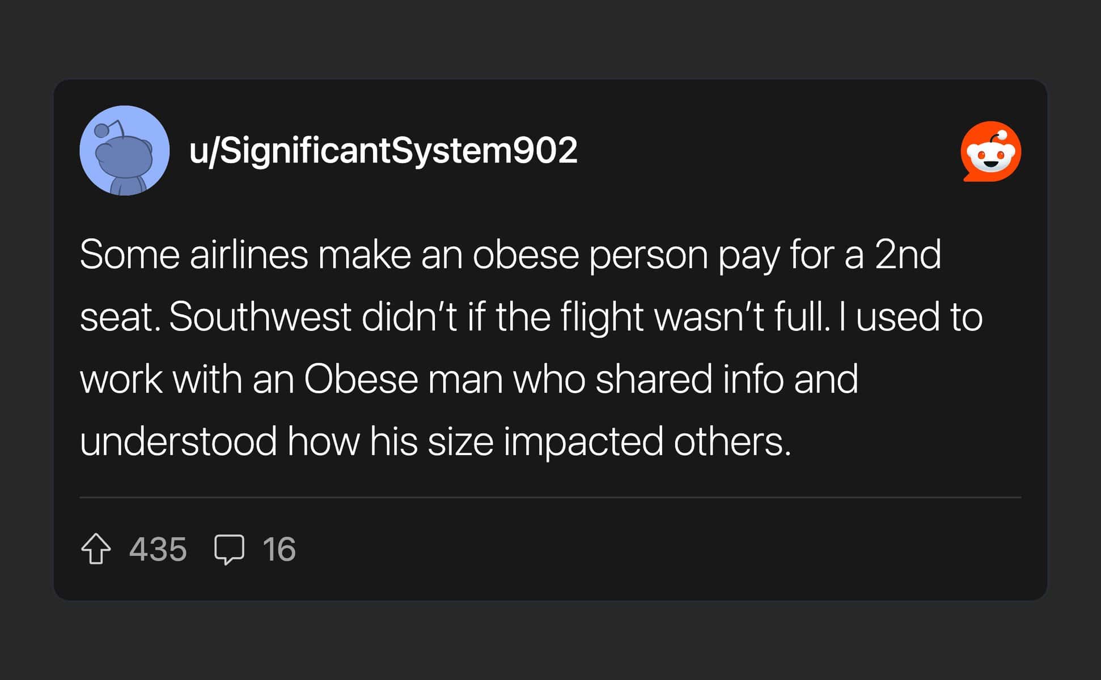The height and width of the screenshot is (680, 1101).
Task: Click "work with" starting the third line
Action: point(160,379)
